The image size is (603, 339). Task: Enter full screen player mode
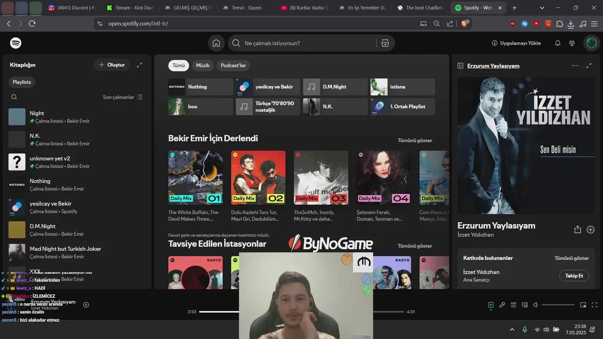pyautogui.click(x=595, y=305)
